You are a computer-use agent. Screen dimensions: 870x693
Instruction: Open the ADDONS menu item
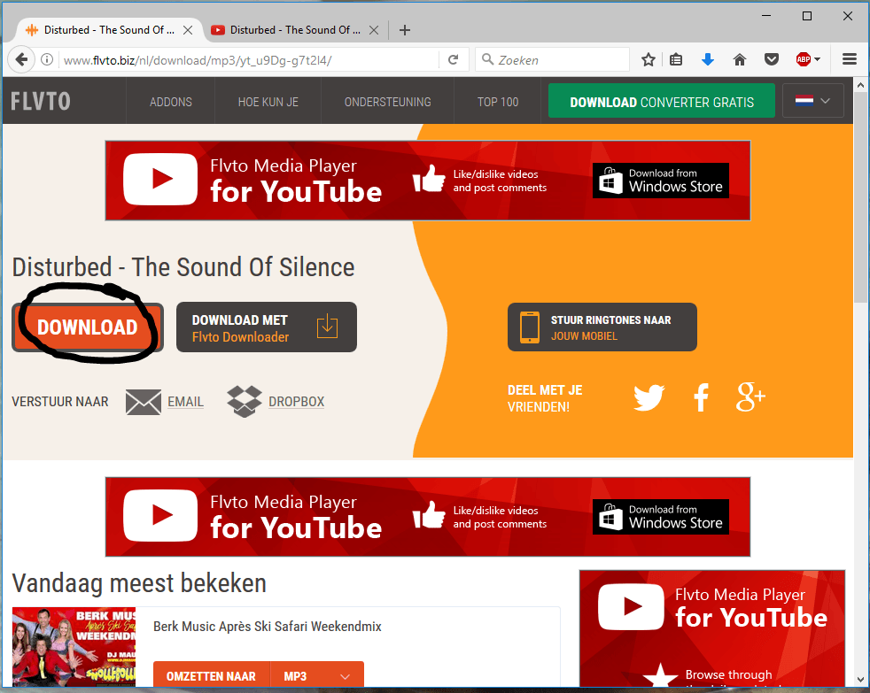pos(170,102)
